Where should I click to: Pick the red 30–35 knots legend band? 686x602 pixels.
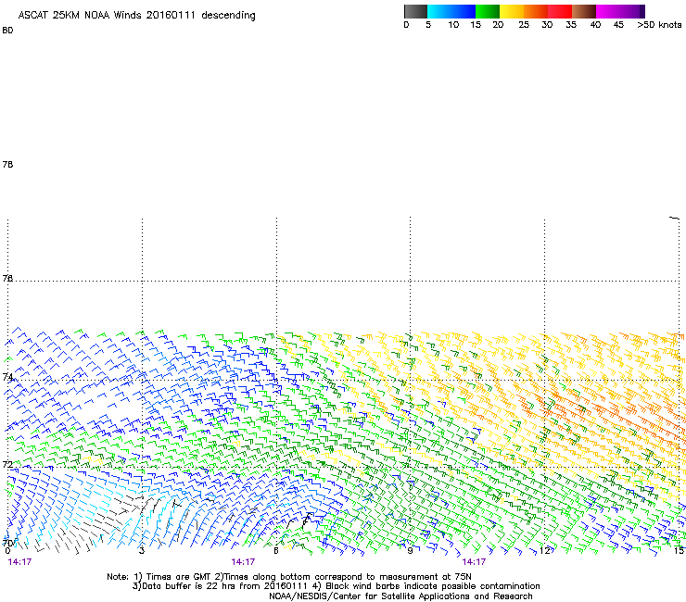tap(560, 11)
